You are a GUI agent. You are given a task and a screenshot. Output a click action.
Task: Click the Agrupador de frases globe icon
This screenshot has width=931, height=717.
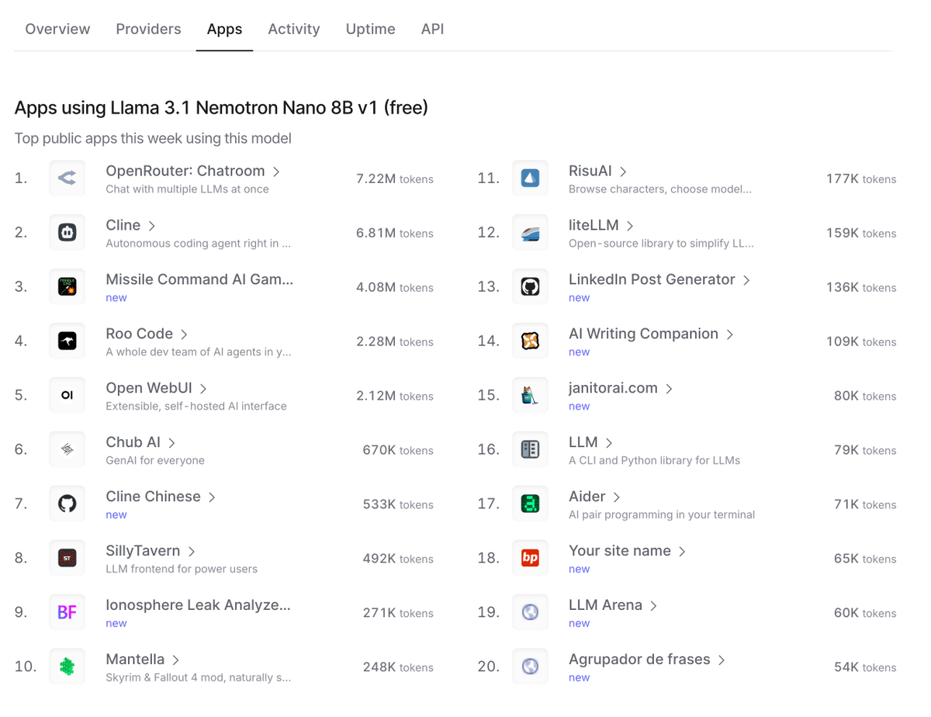tap(531, 667)
